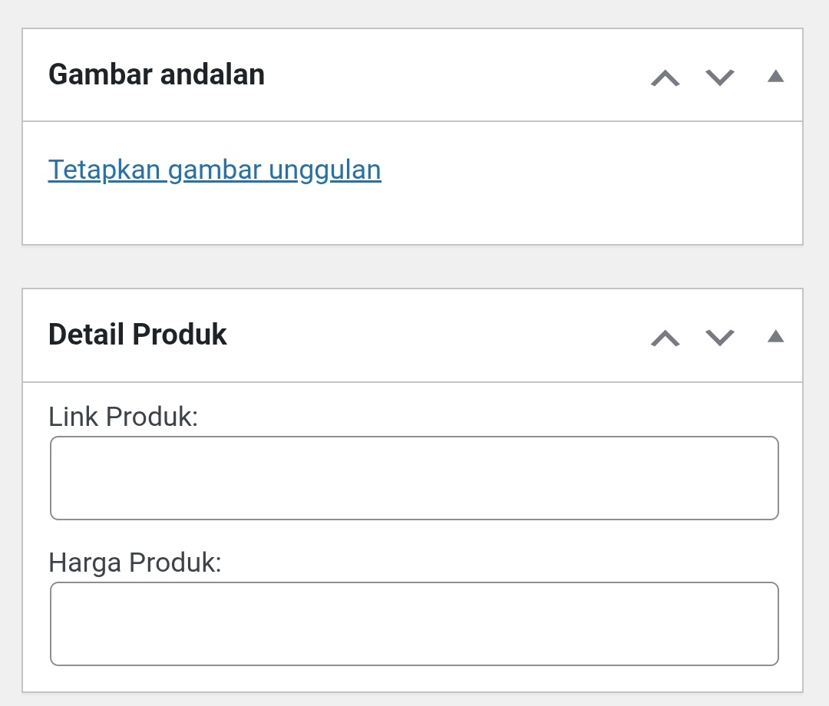Click the collapse triangle on Detail Produk
The height and width of the screenshot is (706, 829).
tap(775, 335)
